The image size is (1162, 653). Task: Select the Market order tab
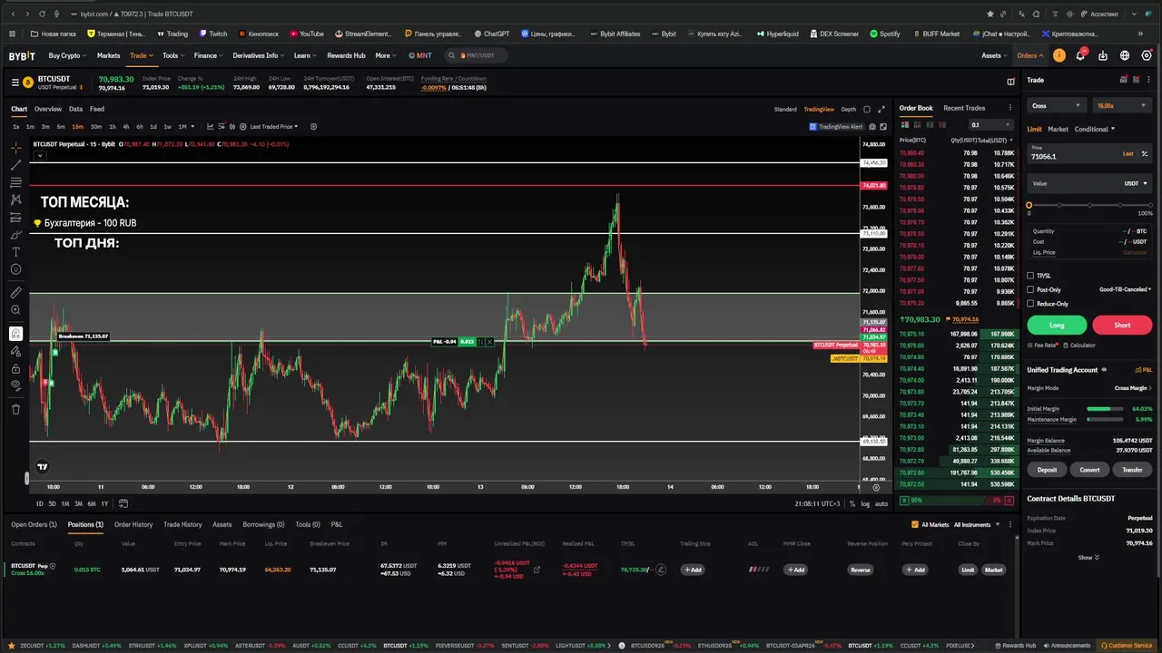pyautogui.click(x=1059, y=129)
